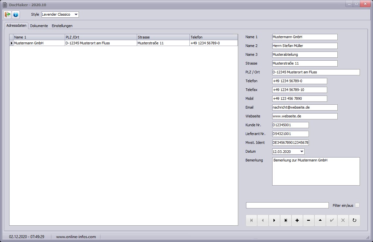Open the Datum date picker dropdown

coord(302,152)
